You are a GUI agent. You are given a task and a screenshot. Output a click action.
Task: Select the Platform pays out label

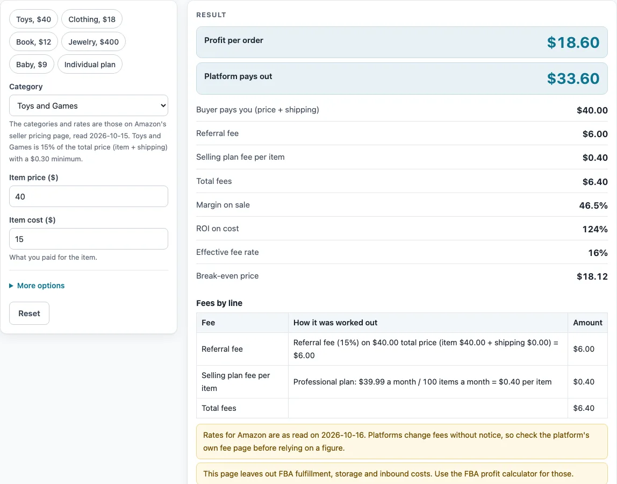[238, 76]
